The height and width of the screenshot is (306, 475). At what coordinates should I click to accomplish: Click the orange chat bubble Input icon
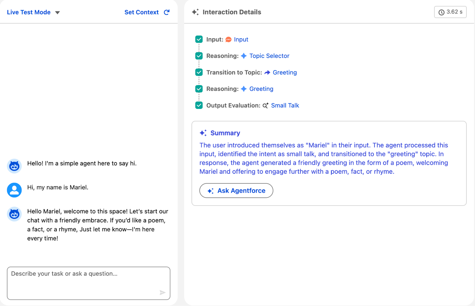tap(228, 39)
